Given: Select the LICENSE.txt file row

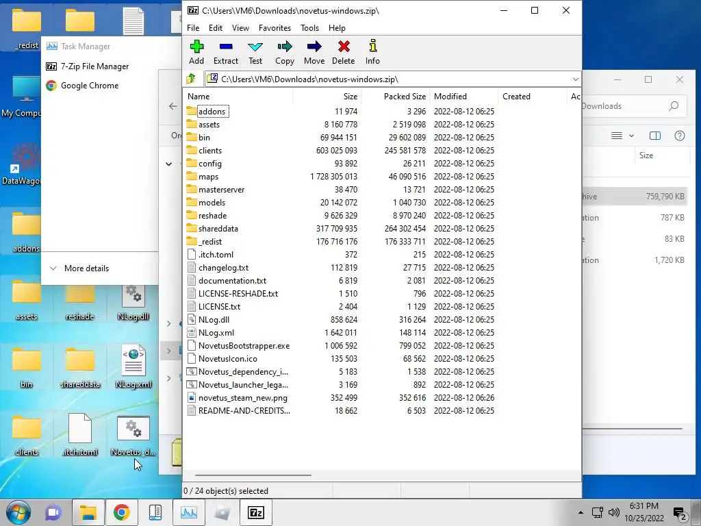Looking at the screenshot, I should 341,306.
